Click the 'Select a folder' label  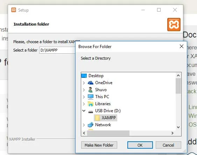pyautogui.click(x=25, y=50)
